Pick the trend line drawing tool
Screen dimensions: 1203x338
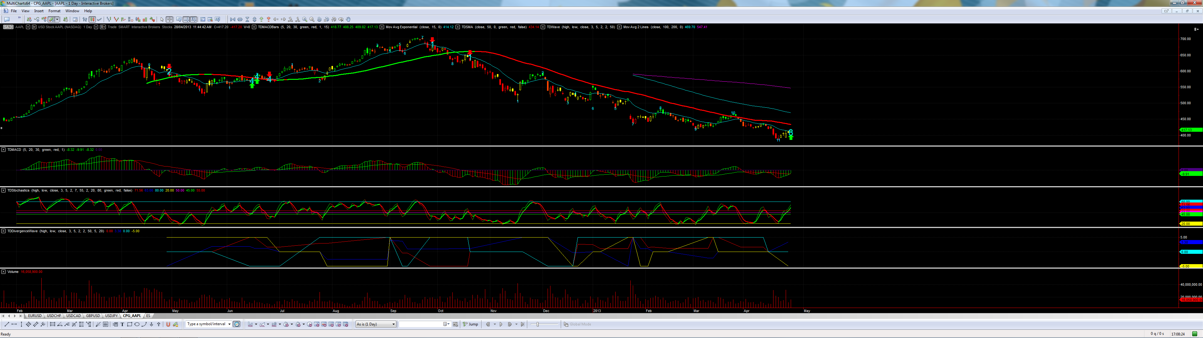click(7, 324)
